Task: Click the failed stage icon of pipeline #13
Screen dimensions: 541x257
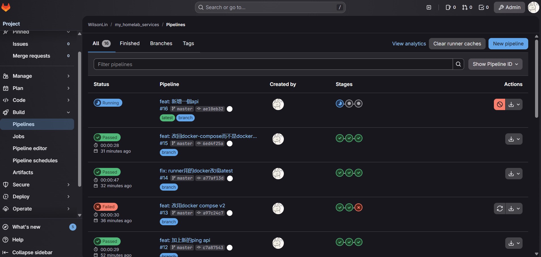Action: 358,207
